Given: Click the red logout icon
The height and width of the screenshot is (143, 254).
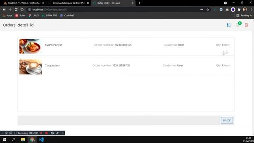Looking at the screenshot, I should (246, 25).
